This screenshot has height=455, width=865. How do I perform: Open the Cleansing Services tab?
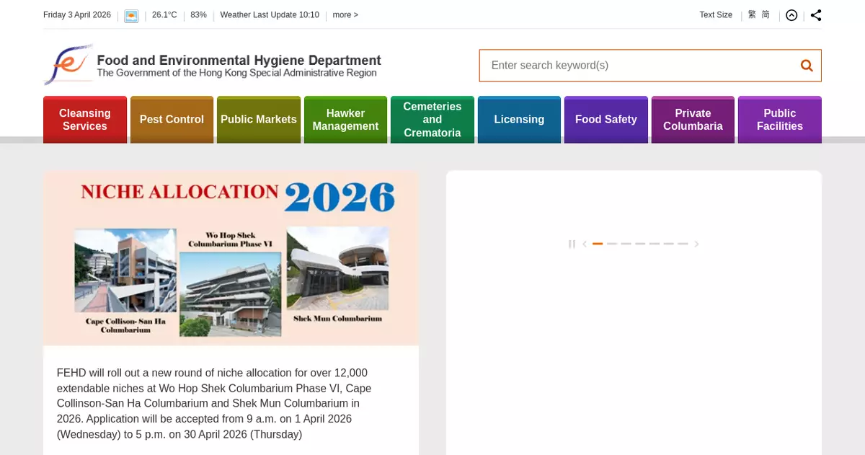click(85, 120)
